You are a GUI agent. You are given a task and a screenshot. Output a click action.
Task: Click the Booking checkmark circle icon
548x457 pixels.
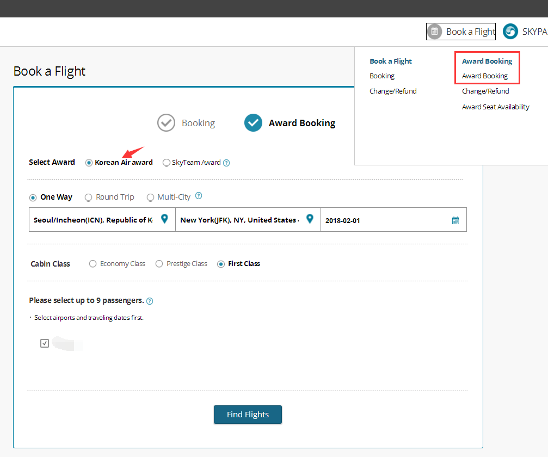166,122
